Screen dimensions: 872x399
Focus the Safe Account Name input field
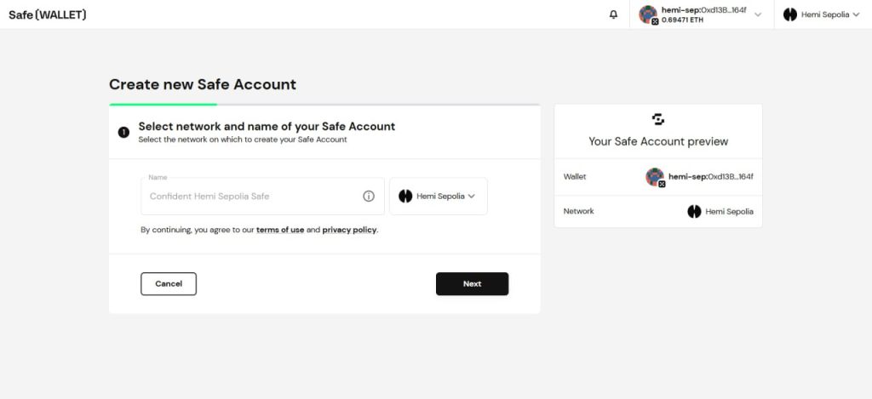click(x=251, y=196)
